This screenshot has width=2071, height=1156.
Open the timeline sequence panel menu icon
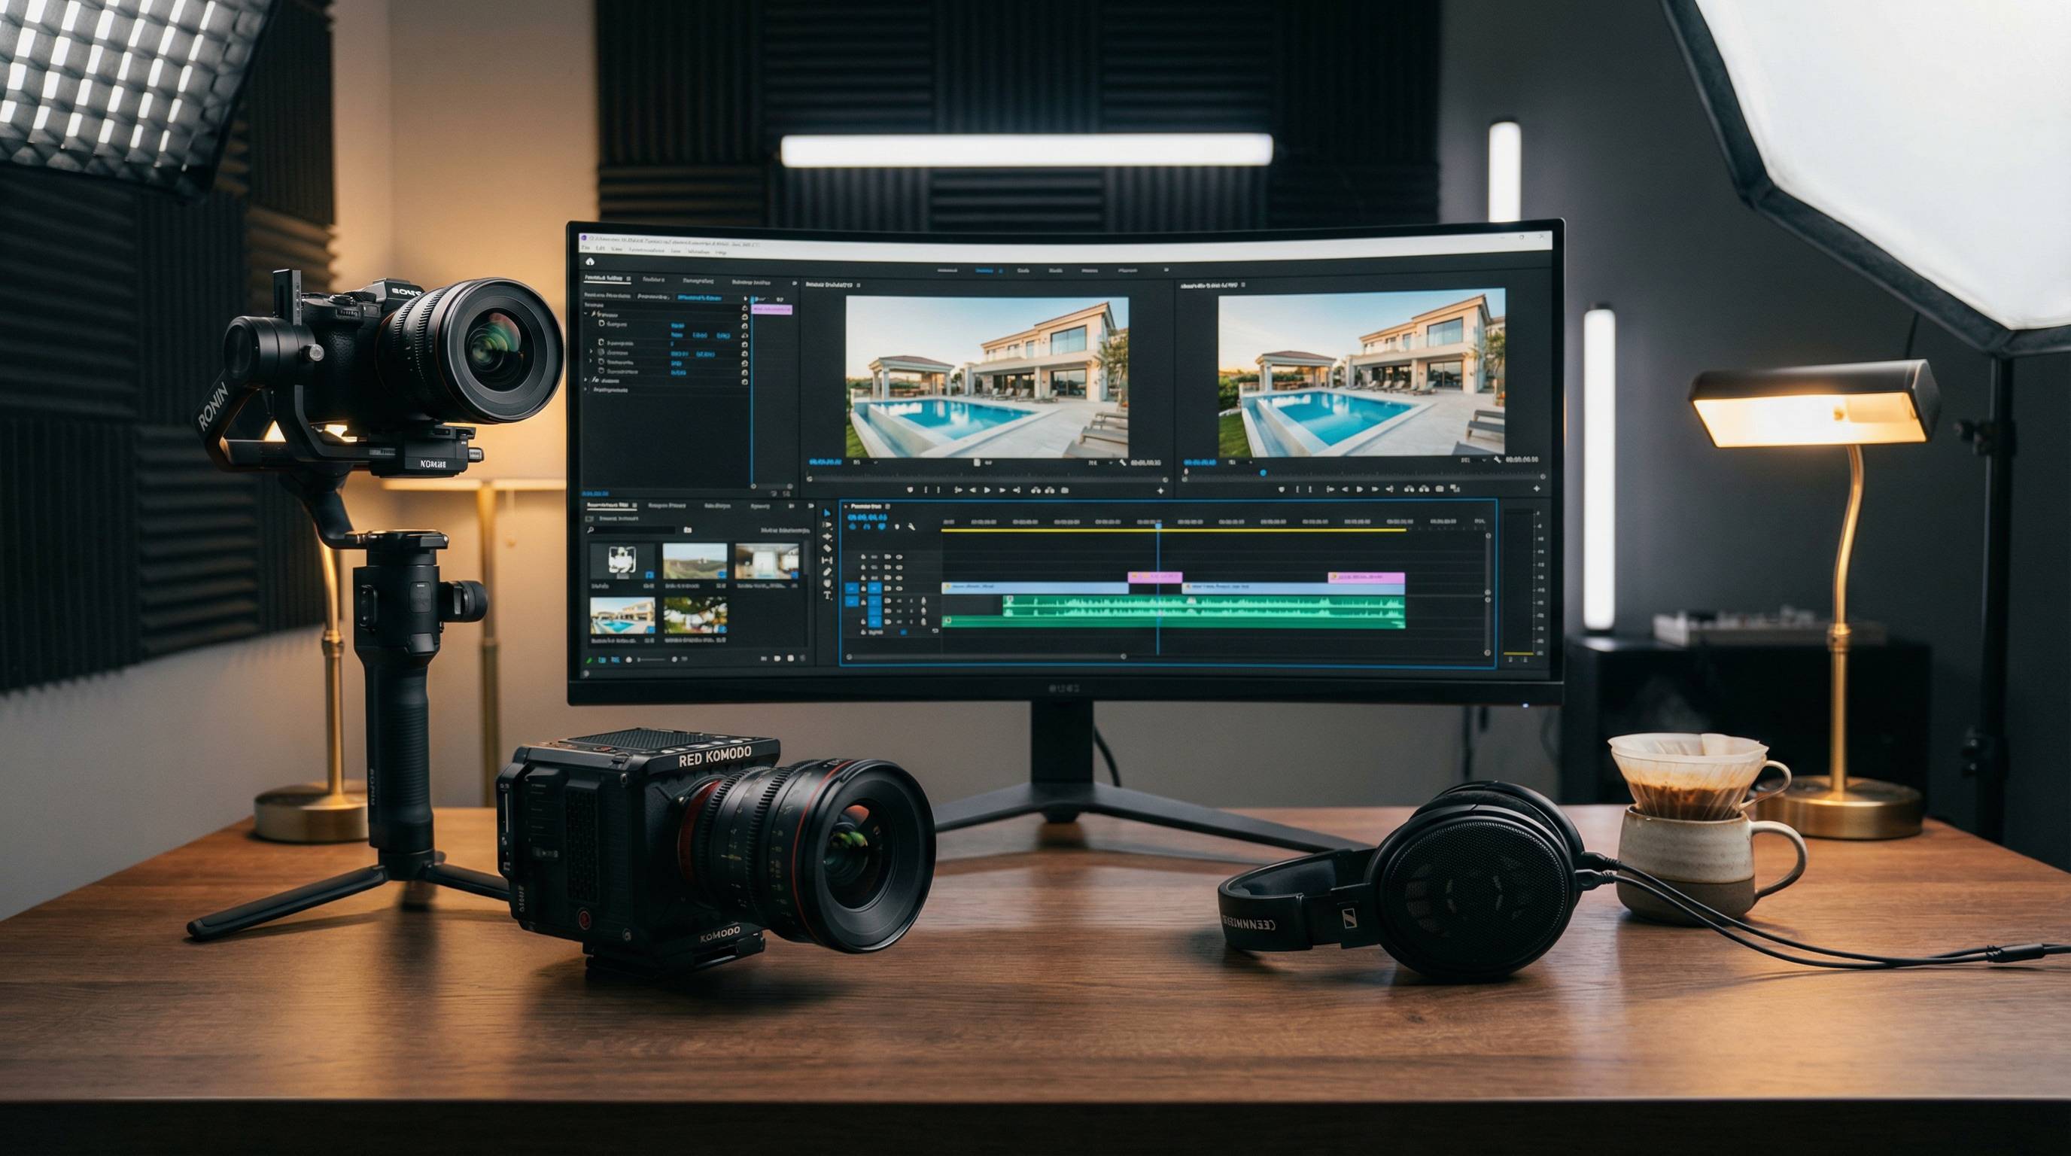887,507
